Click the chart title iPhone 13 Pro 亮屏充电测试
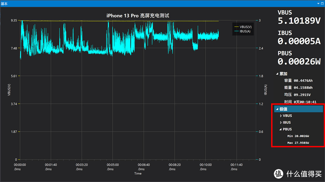 click(138, 16)
